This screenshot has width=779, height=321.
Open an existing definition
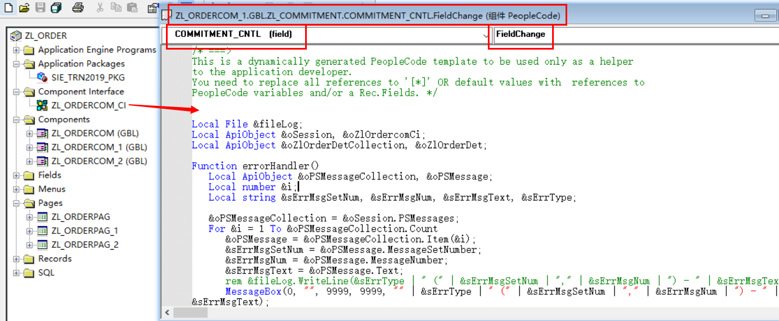23,8
